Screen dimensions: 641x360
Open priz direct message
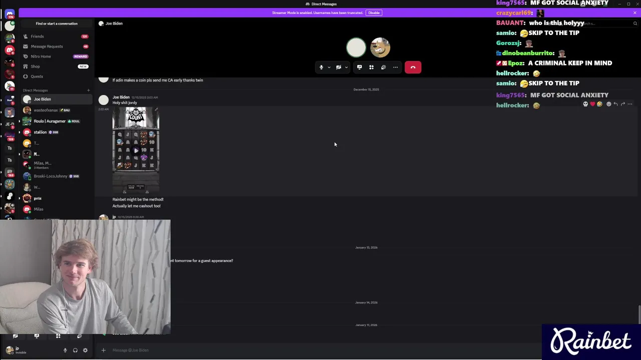pyautogui.click(x=56, y=198)
